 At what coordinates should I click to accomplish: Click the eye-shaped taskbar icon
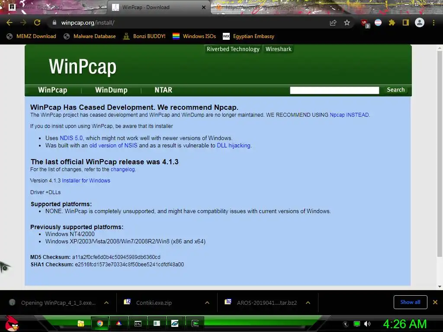175,323
